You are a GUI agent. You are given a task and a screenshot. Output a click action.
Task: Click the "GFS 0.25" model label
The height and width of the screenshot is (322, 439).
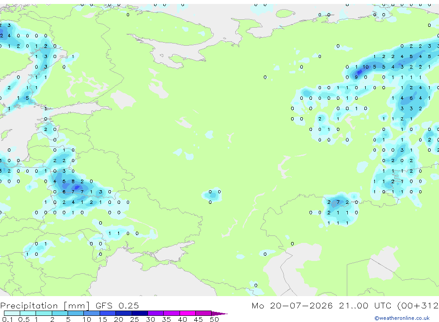[x=117, y=305]
